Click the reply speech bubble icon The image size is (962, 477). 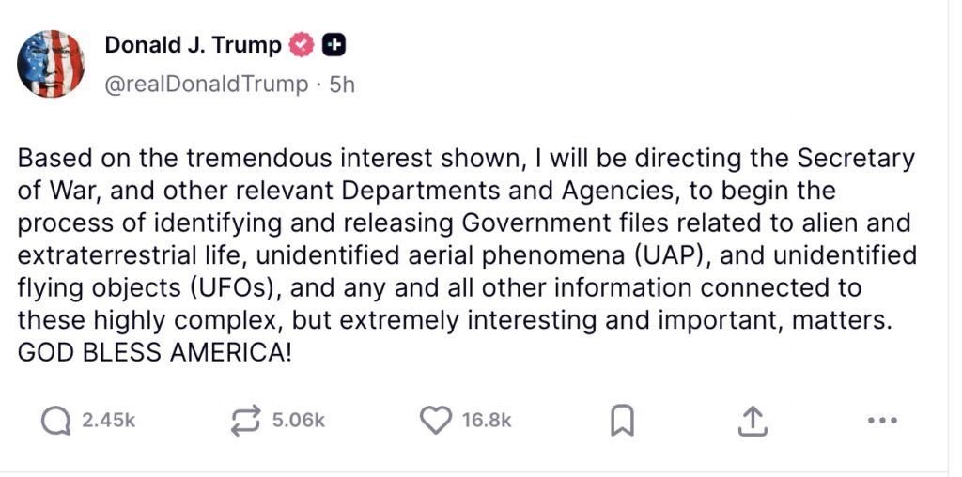tap(56, 421)
